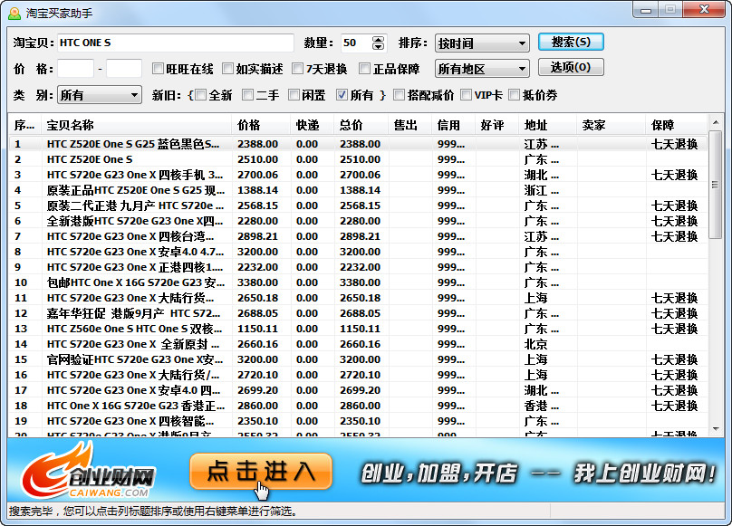Tick the 二手 condition checkbox
The image size is (732, 526).
click(248, 95)
